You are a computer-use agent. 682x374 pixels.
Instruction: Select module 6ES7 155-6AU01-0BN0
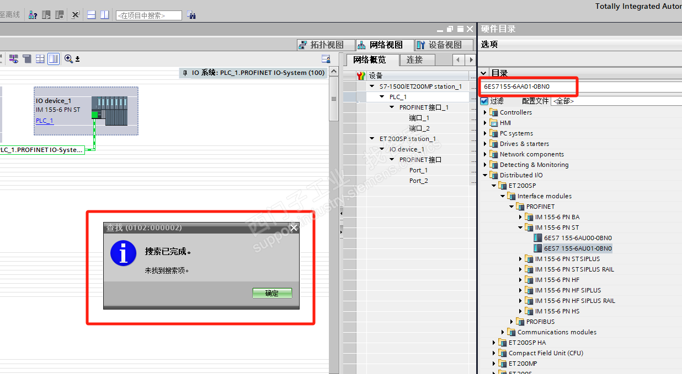pyautogui.click(x=577, y=248)
